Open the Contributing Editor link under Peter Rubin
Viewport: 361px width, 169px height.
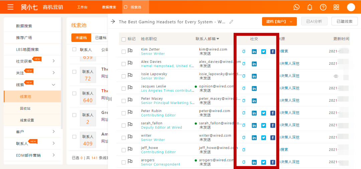tap(158, 115)
